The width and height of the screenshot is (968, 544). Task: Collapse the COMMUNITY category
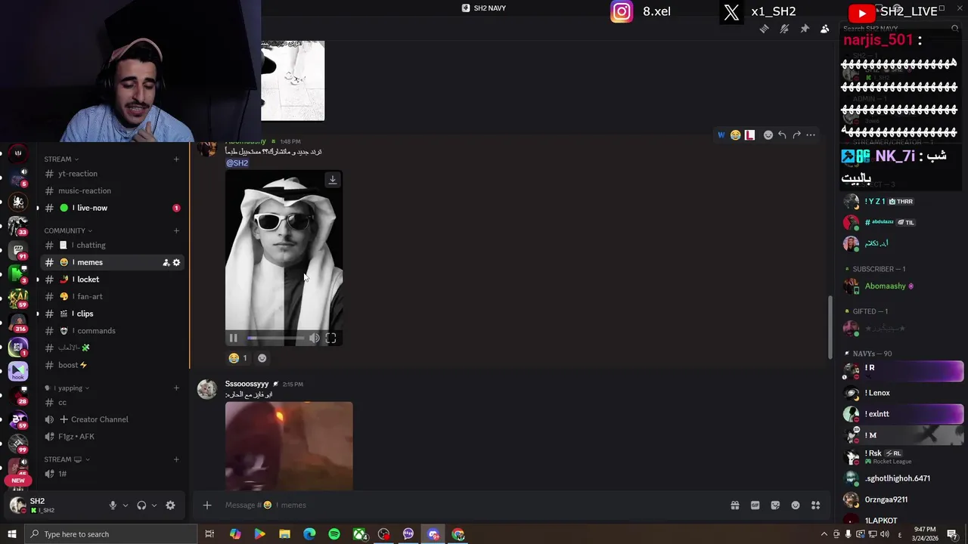68,230
